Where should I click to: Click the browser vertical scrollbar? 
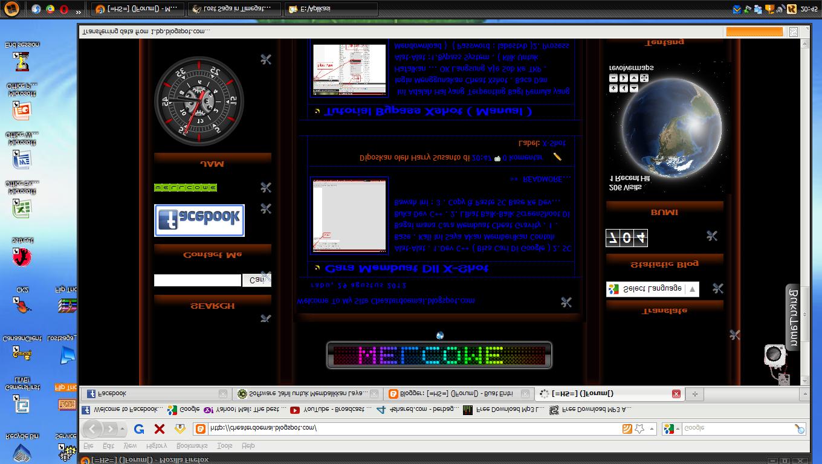coord(804,211)
